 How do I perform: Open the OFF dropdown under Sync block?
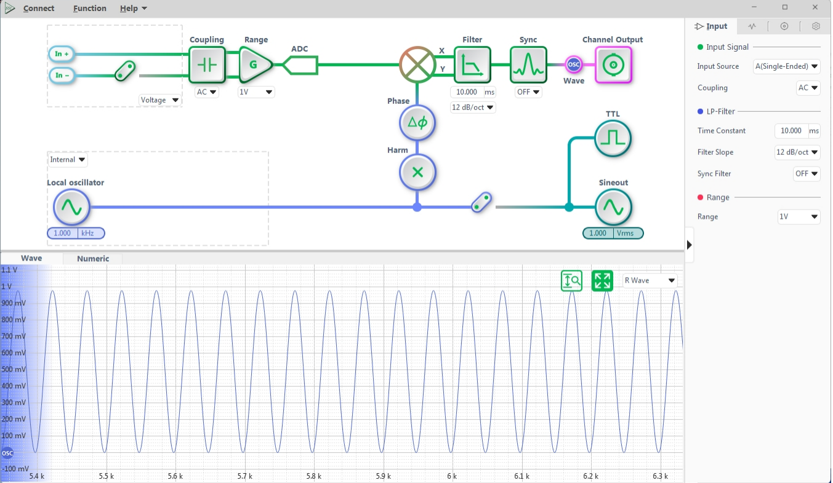pyautogui.click(x=528, y=92)
